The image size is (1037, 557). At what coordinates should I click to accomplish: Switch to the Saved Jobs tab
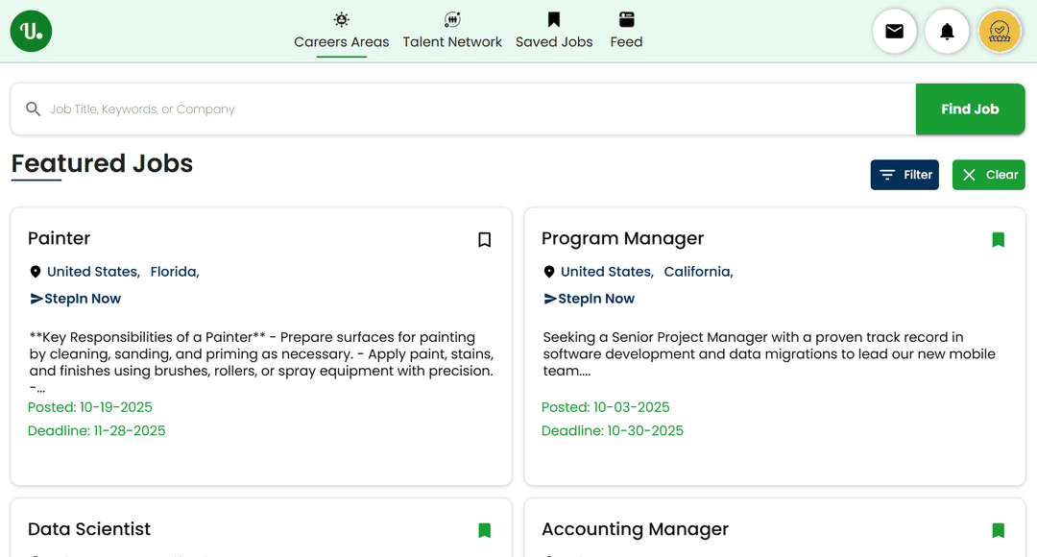coord(554,32)
